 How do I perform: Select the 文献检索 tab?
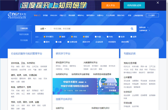[x=24, y=28]
